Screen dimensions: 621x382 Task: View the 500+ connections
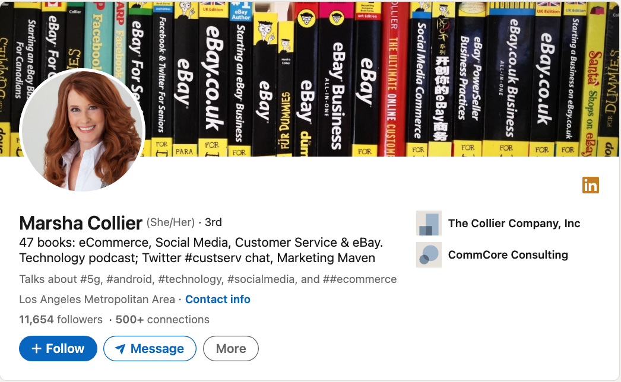[163, 320]
